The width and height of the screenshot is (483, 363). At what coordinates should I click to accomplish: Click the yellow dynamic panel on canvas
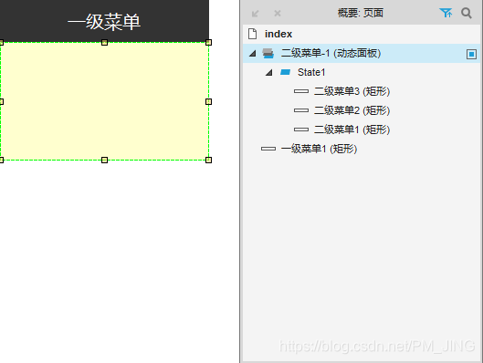[x=104, y=101]
